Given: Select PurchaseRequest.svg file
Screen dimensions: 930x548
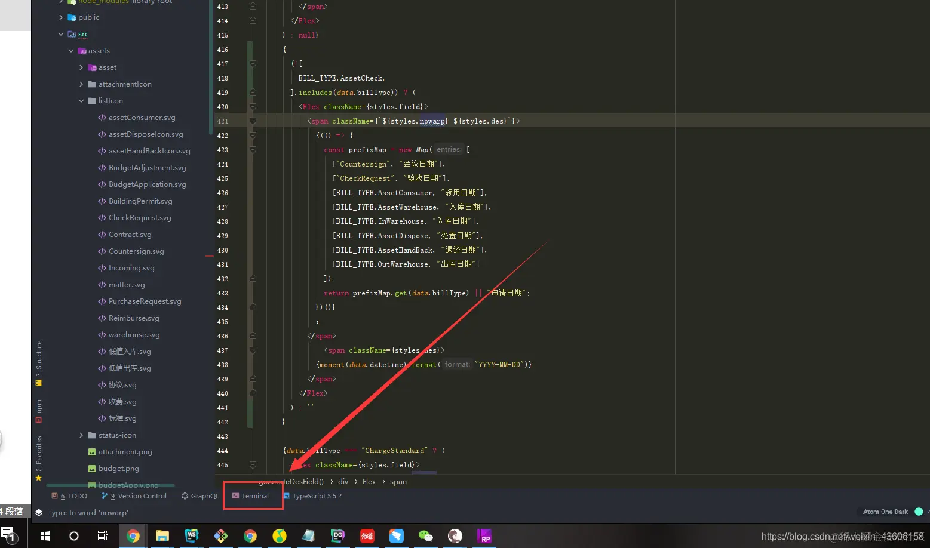Looking at the screenshot, I should pyautogui.click(x=140, y=301).
